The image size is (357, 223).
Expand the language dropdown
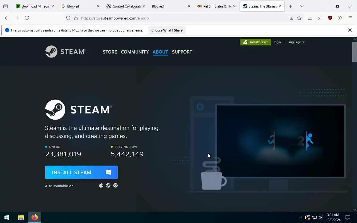tap(296, 42)
